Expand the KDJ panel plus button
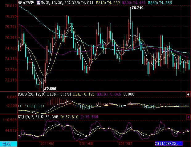Image resolution: width=191 pixels, height=147 pixels. point(188,117)
